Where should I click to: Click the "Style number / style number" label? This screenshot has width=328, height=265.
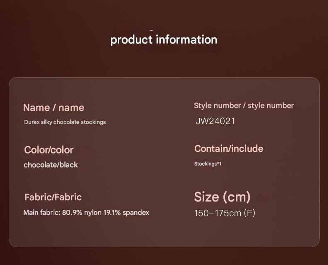tap(244, 106)
